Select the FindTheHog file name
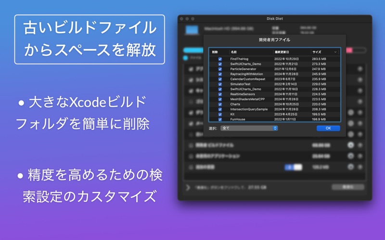This screenshot has width=385, height=240. (239, 59)
